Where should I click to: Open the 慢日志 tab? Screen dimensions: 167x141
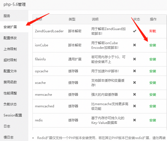(x=14, y=137)
